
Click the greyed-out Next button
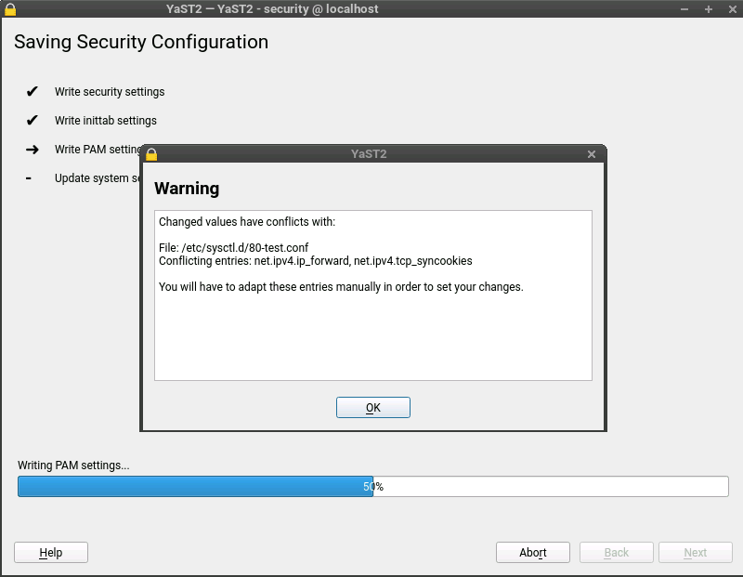(696, 553)
